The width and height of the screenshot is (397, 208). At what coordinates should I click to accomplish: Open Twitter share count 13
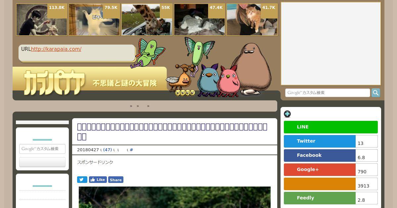click(367, 141)
